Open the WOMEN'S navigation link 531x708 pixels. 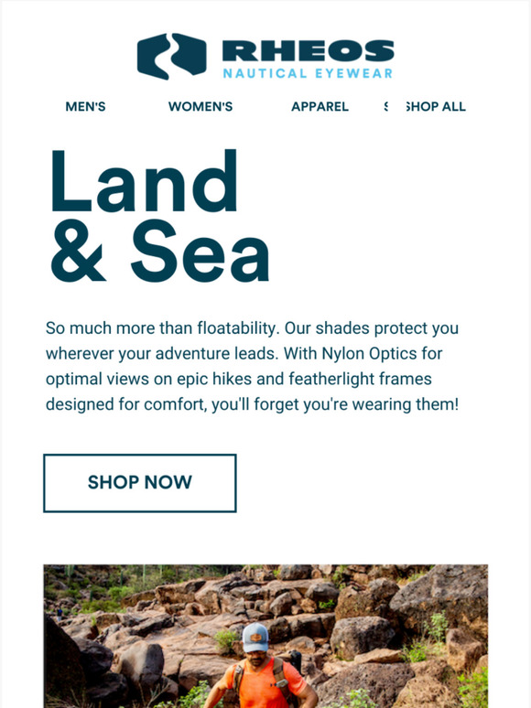[200, 106]
